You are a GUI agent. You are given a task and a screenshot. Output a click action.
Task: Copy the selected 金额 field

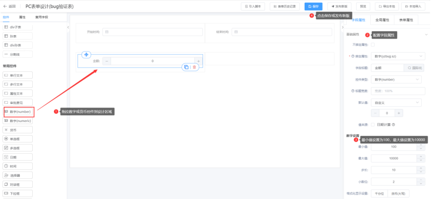tap(186, 67)
